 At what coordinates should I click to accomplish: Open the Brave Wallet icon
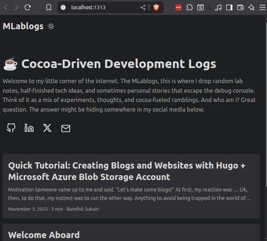point(240,7)
